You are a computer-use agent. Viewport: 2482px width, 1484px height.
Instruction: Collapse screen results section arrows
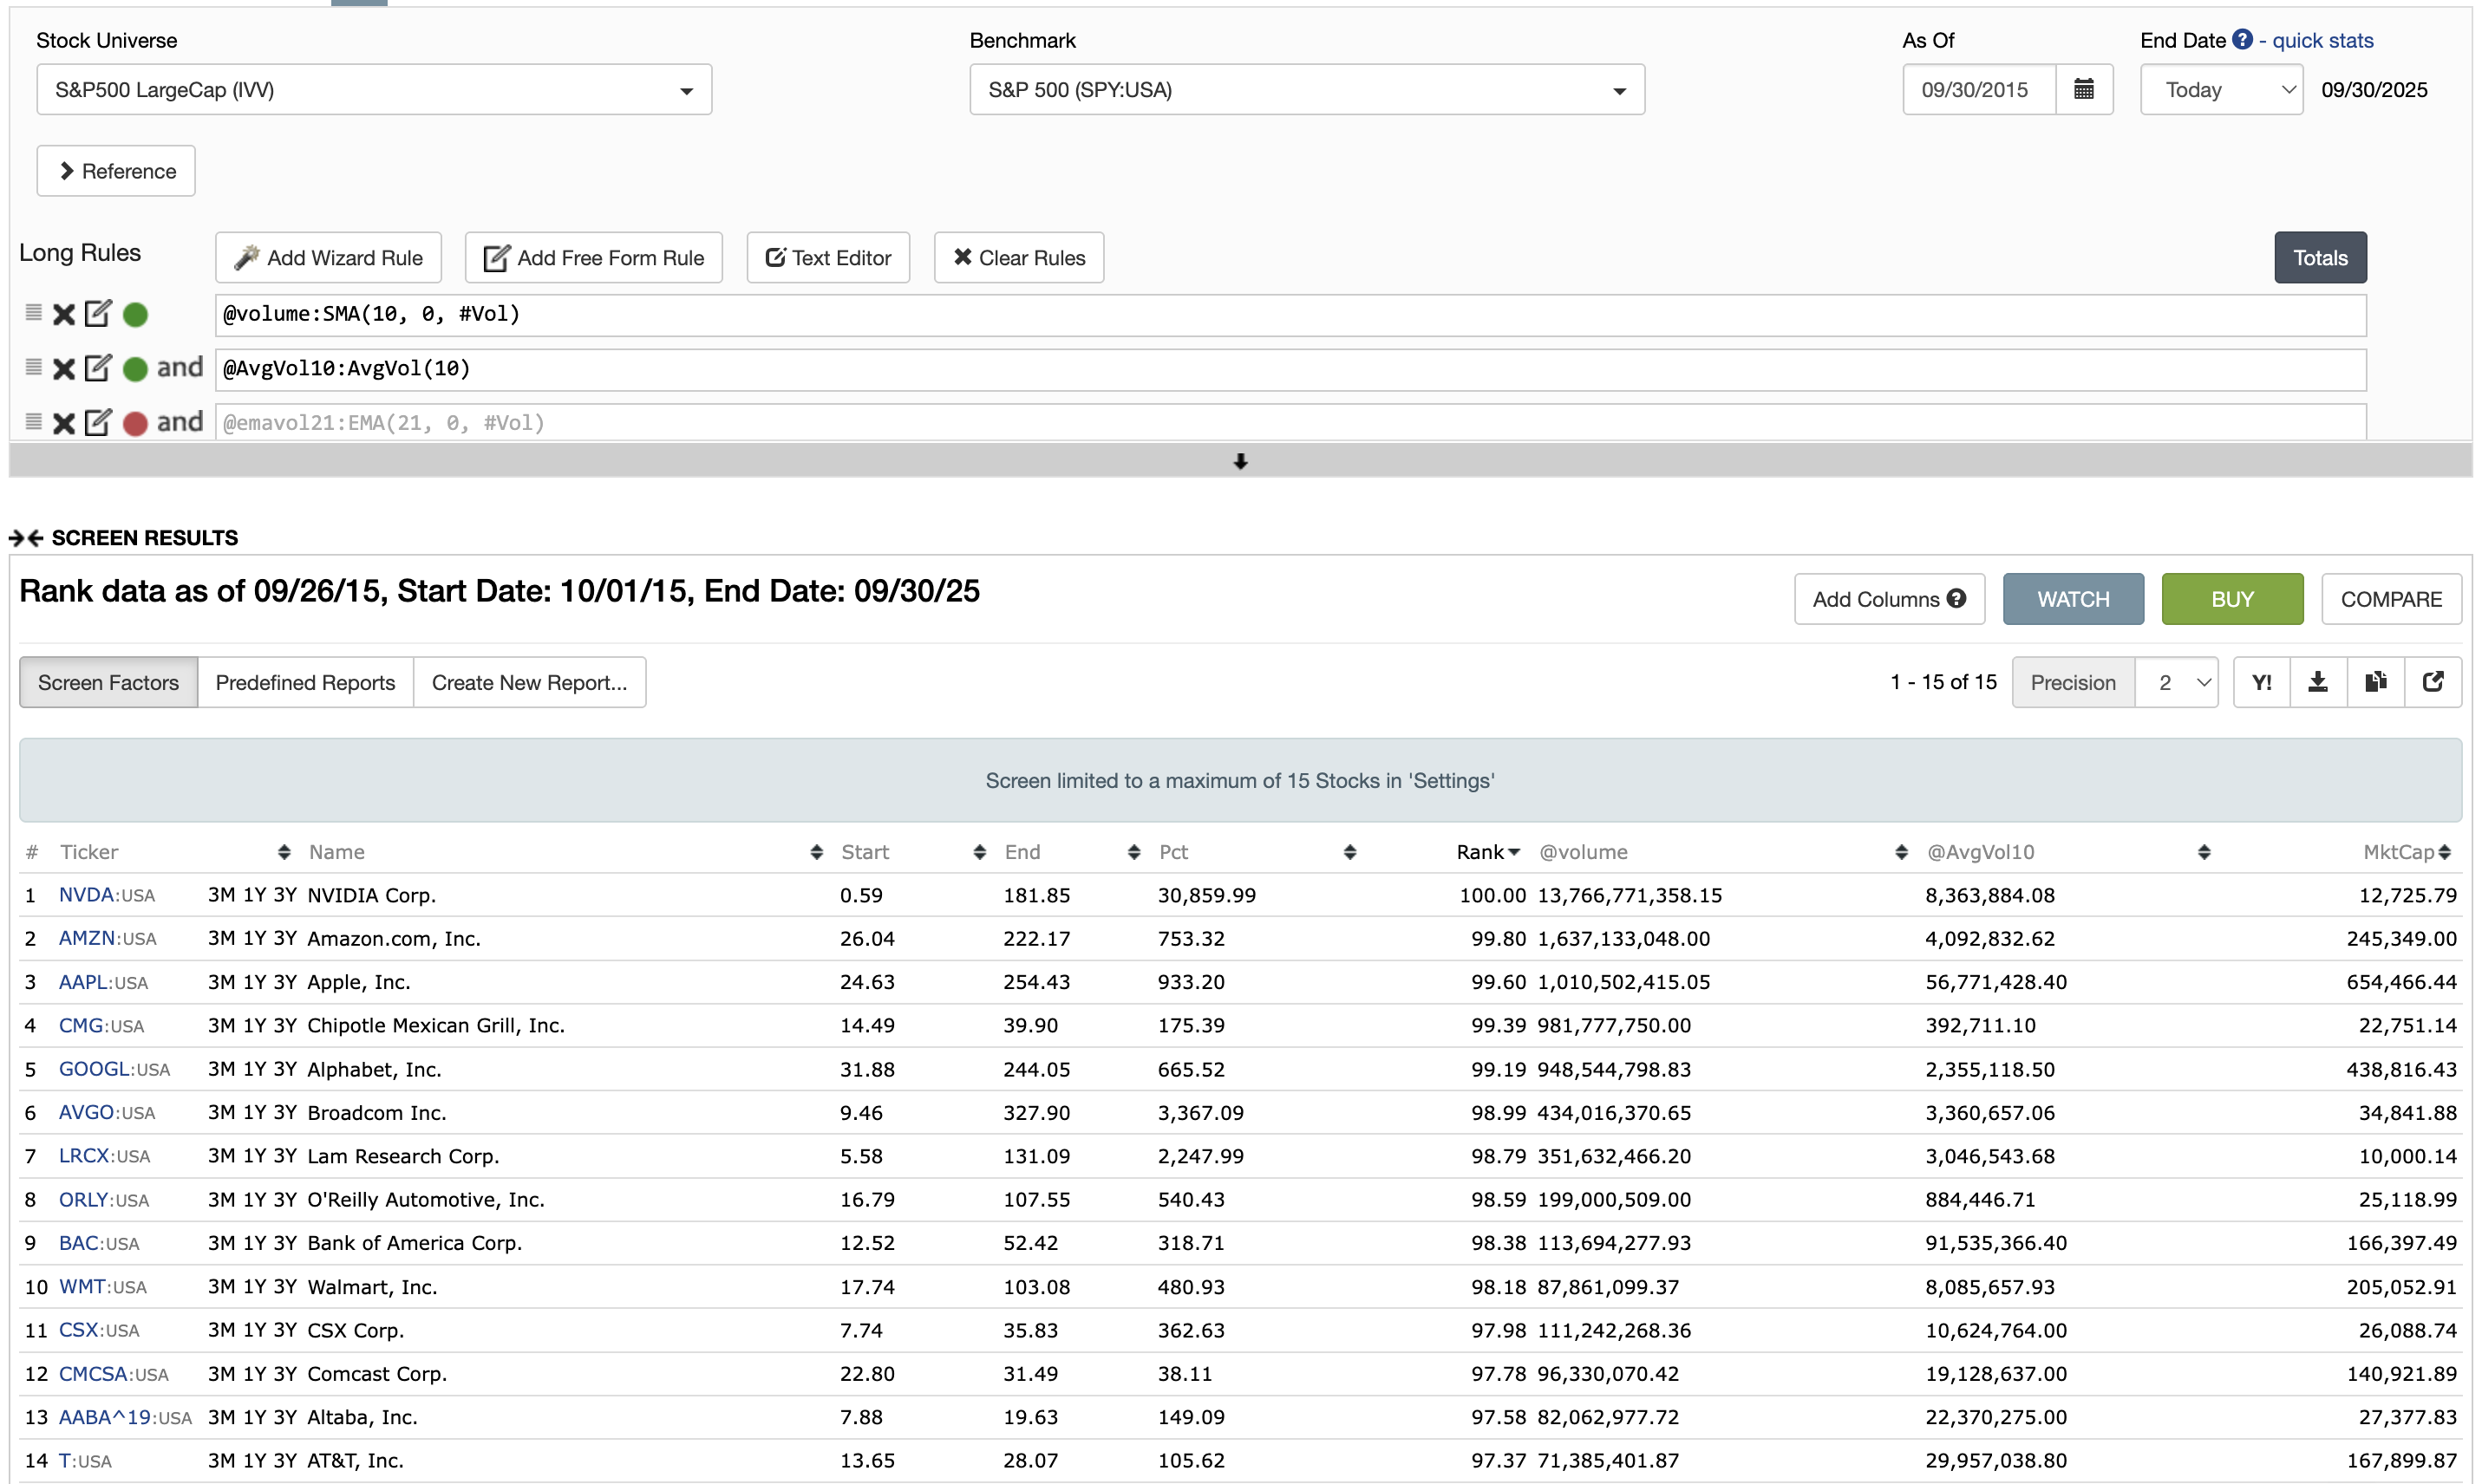click(26, 538)
